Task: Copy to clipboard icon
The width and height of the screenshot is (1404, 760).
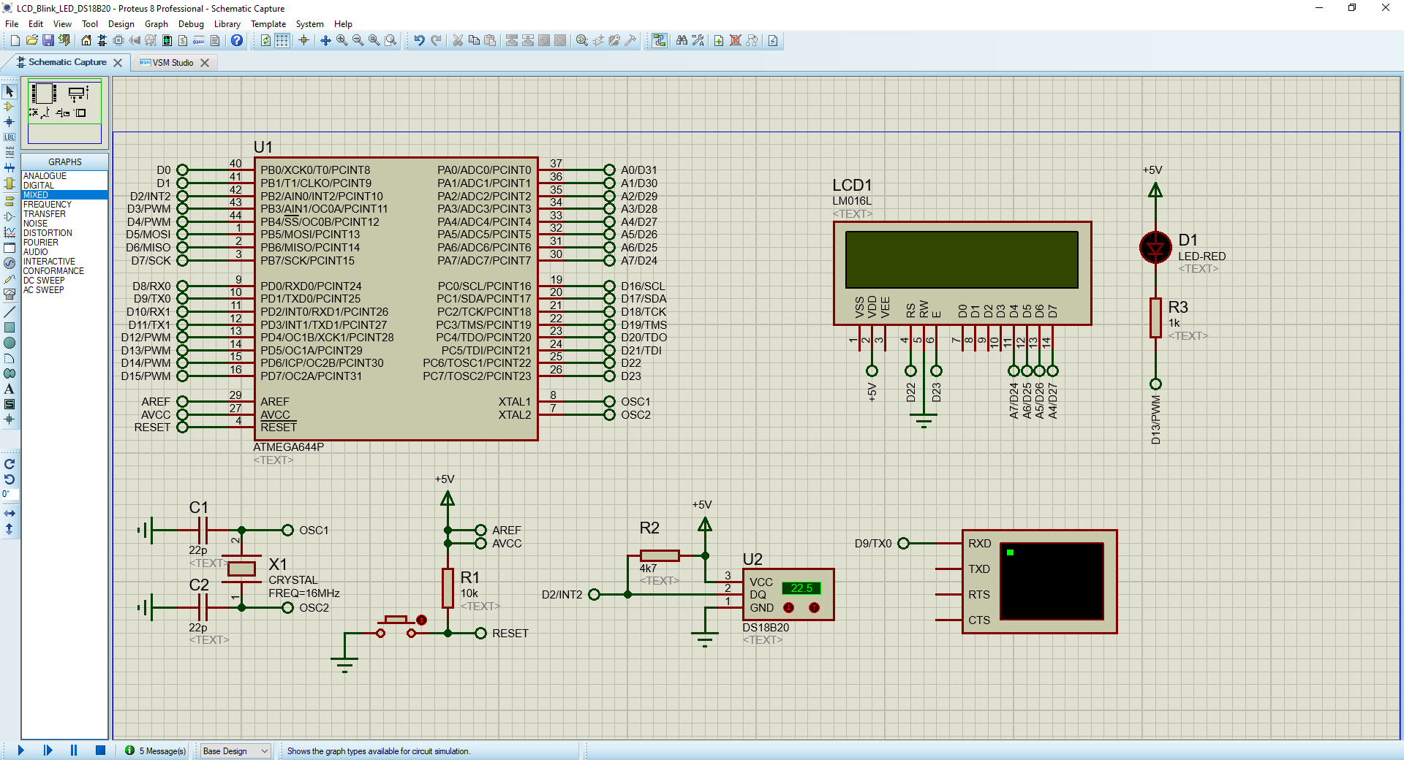Action: point(474,41)
